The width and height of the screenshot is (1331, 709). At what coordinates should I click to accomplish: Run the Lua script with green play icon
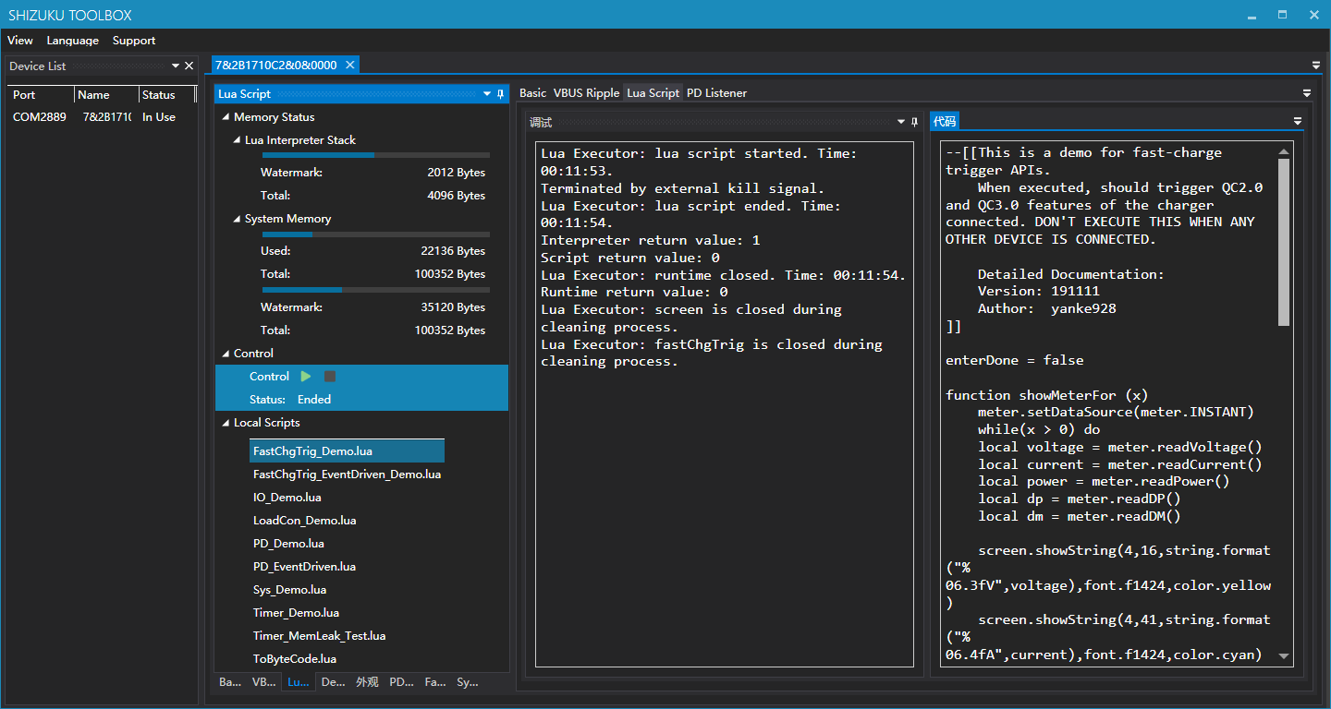(306, 377)
